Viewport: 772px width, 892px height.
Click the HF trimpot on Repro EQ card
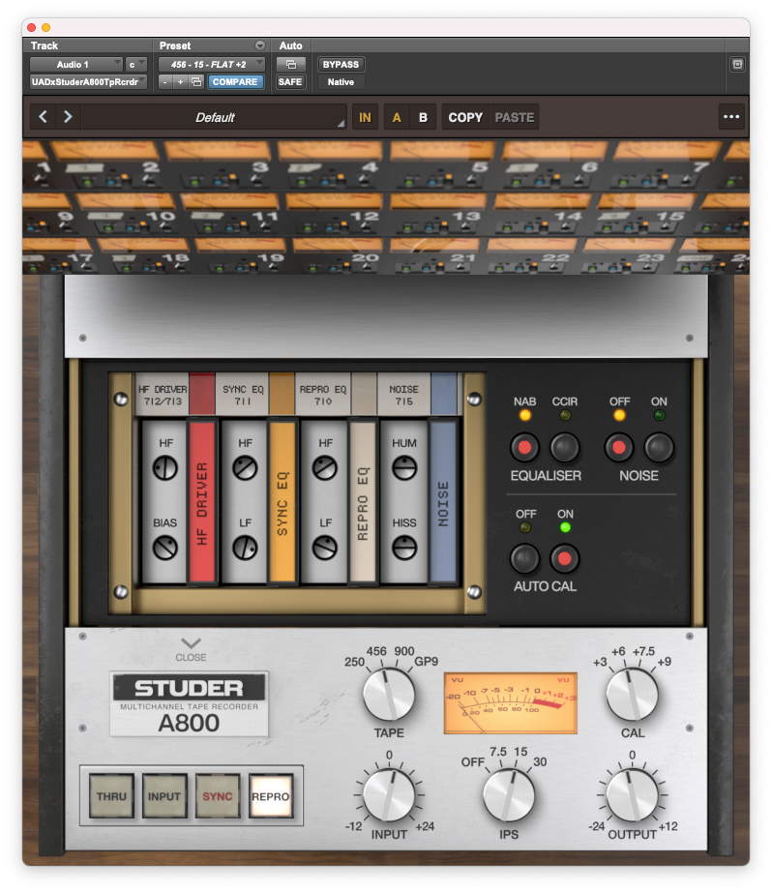325,469
